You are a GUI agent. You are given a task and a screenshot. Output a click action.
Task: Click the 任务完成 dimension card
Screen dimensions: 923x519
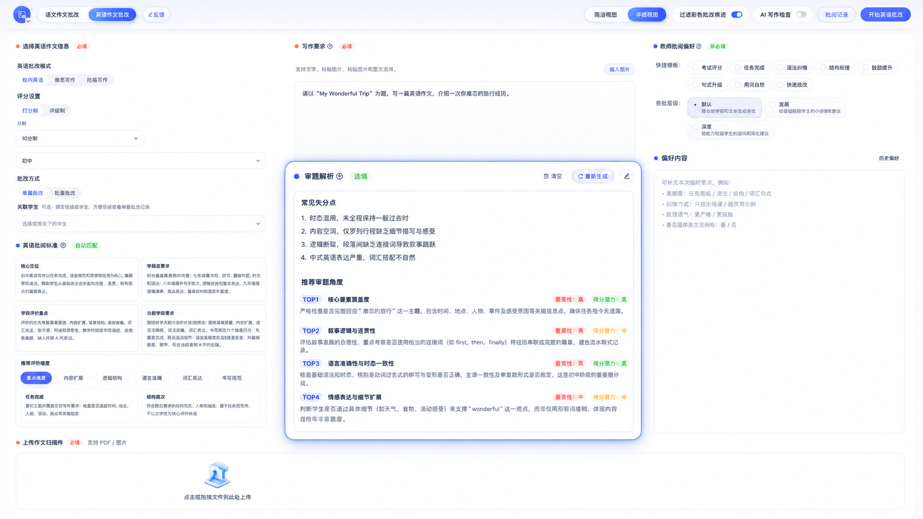click(78, 405)
